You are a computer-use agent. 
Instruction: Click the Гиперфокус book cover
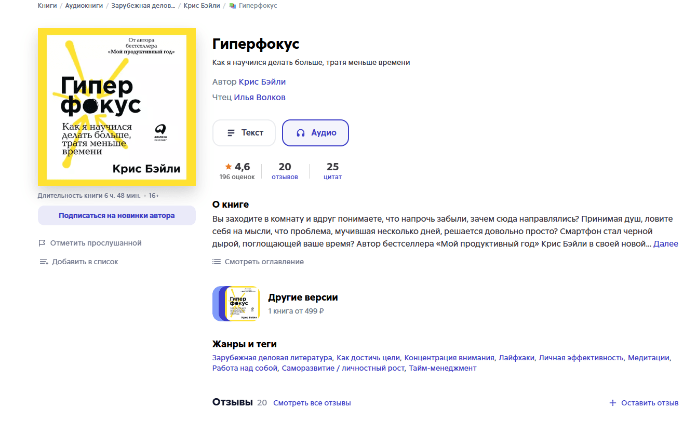117,107
